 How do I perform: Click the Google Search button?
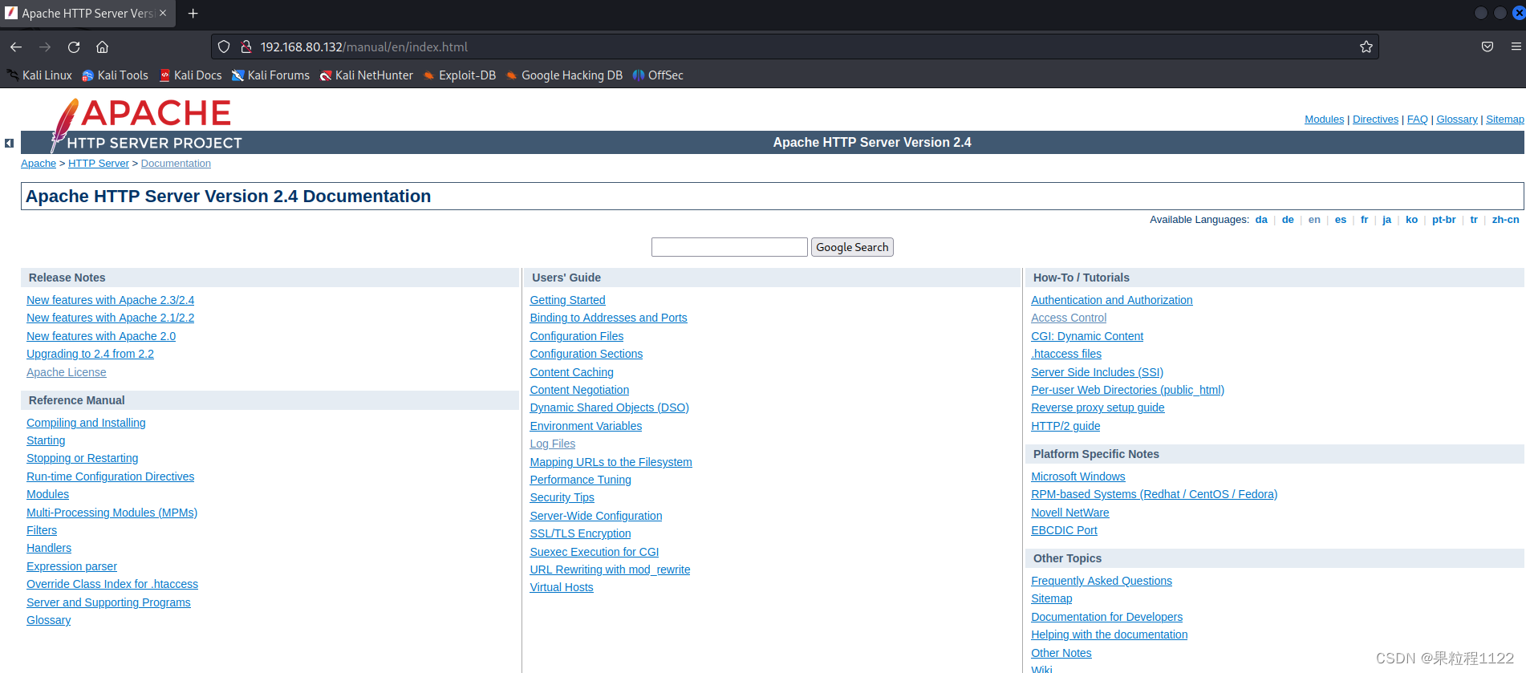click(x=852, y=247)
